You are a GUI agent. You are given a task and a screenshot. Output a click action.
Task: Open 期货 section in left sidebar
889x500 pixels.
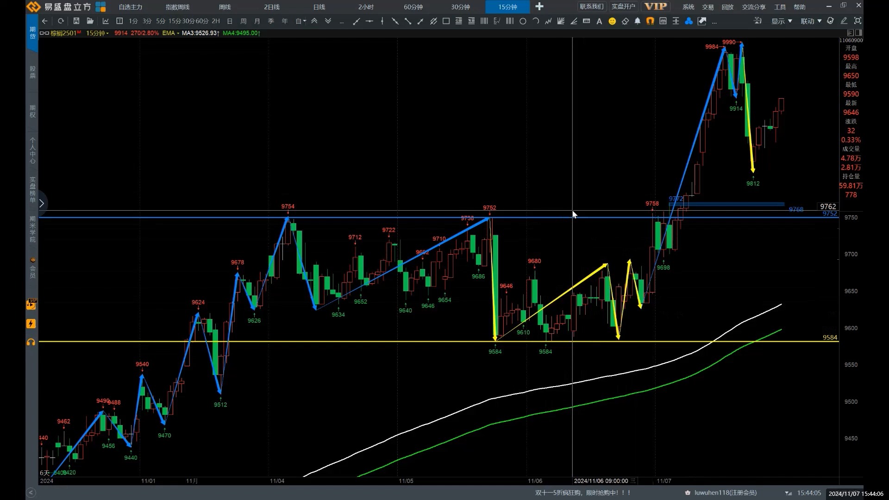(32, 32)
